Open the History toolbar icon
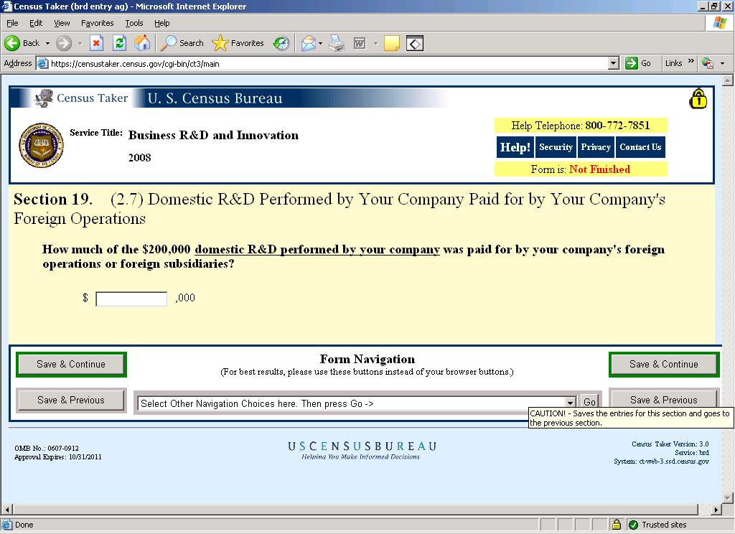The height and width of the screenshot is (534, 735). pyautogui.click(x=281, y=43)
